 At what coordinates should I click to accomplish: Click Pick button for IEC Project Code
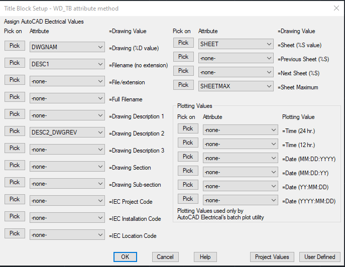[15, 199]
